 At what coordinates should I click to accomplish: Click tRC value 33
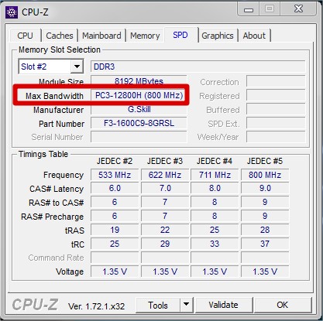(215, 244)
